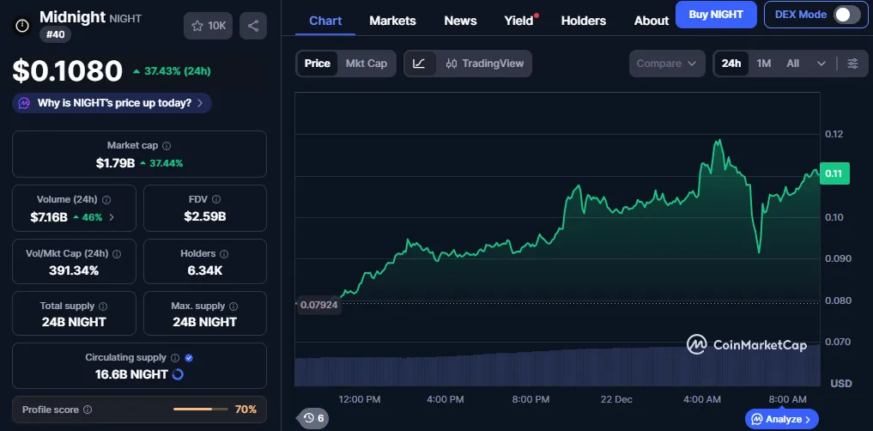Image resolution: width=873 pixels, height=431 pixels.
Task: Select 1M time range
Action: coord(764,64)
